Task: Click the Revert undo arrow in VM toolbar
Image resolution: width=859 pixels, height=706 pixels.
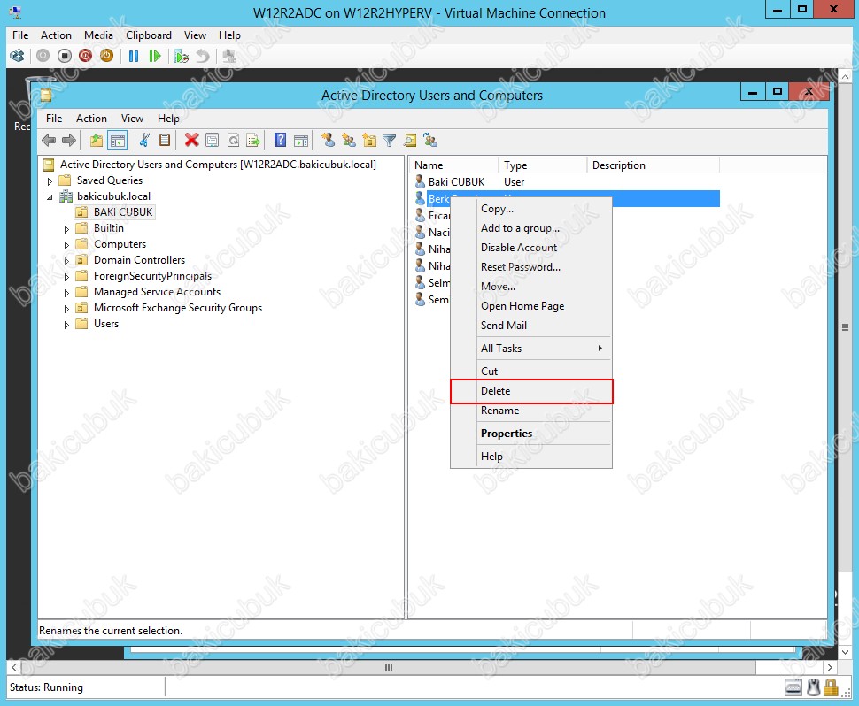Action: pos(203,56)
